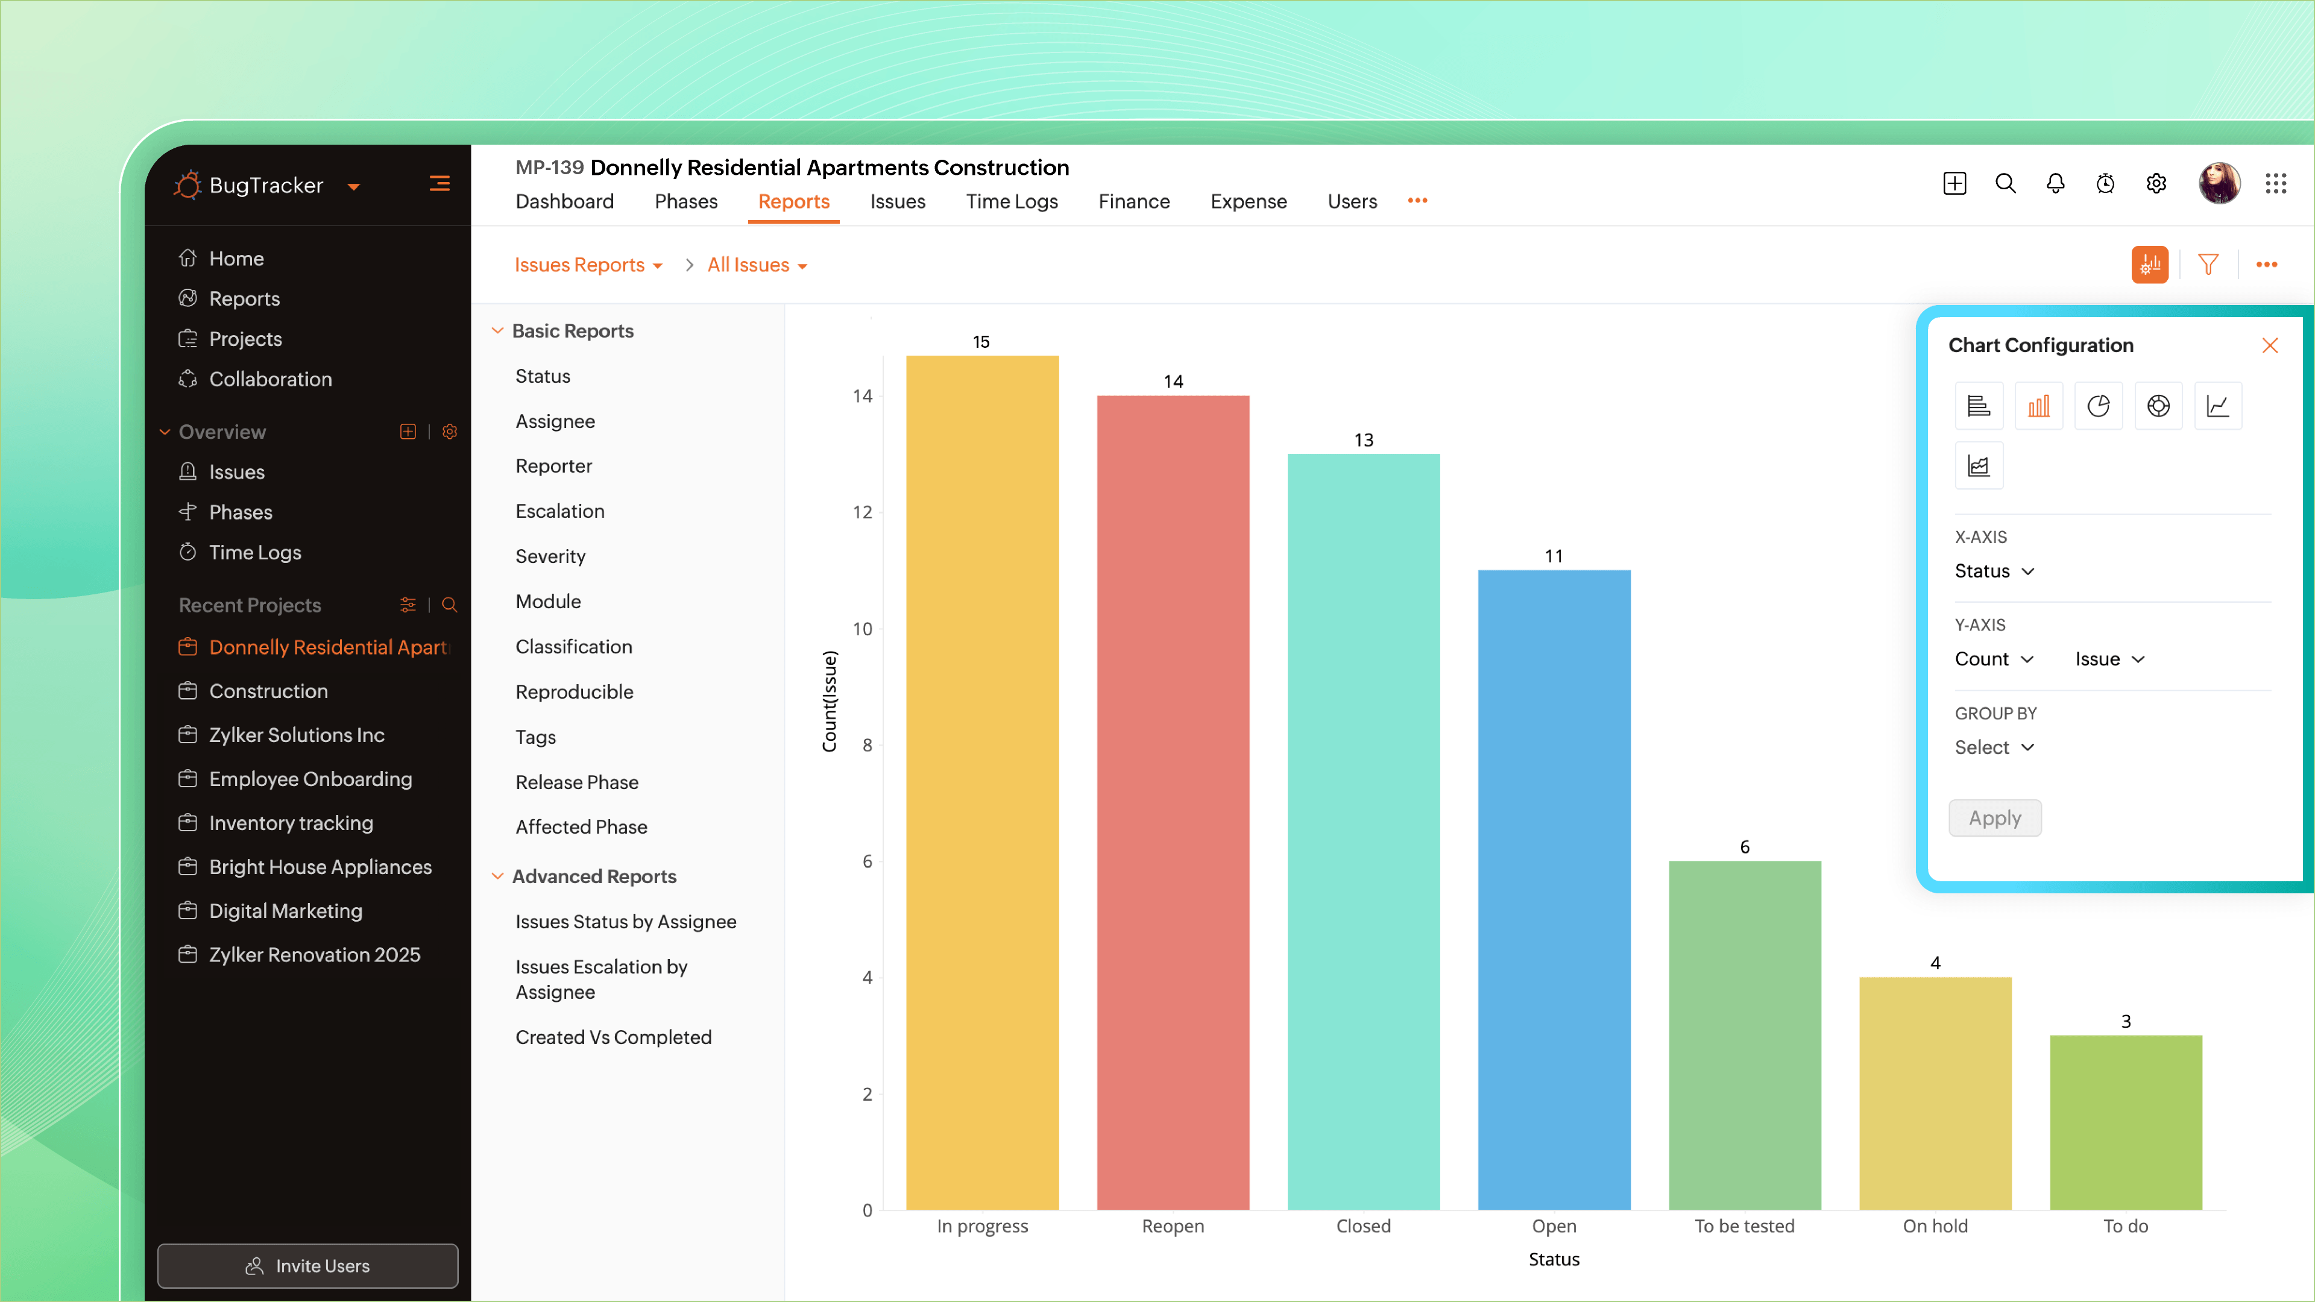Select the donut chart type

pyautogui.click(x=2159, y=405)
